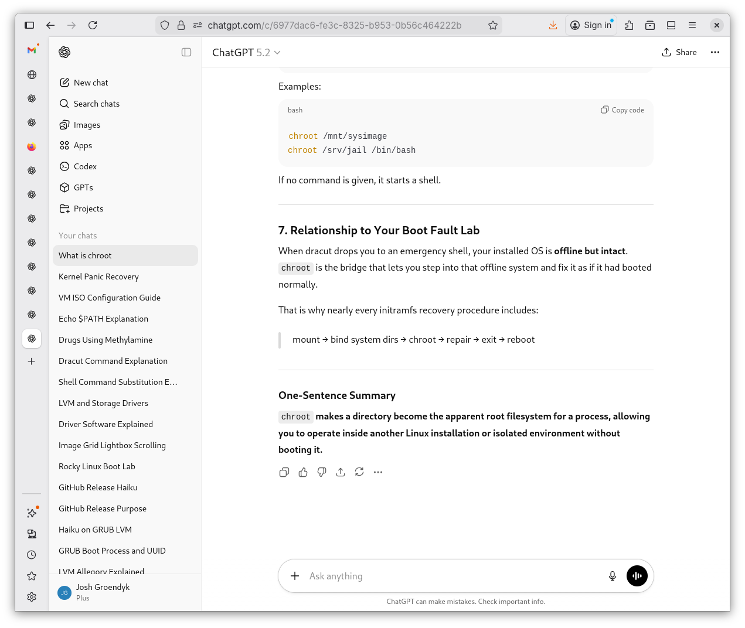The image size is (745, 628).
Task: Collapse the ChatGPT sidebar panel
Action: pos(186,52)
